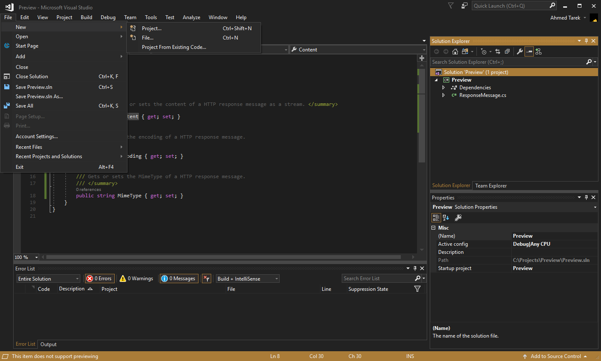Viewport: 601px width, 361px height.
Task: Click the Error List column filter funnel icon
Action: pos(417,289)
